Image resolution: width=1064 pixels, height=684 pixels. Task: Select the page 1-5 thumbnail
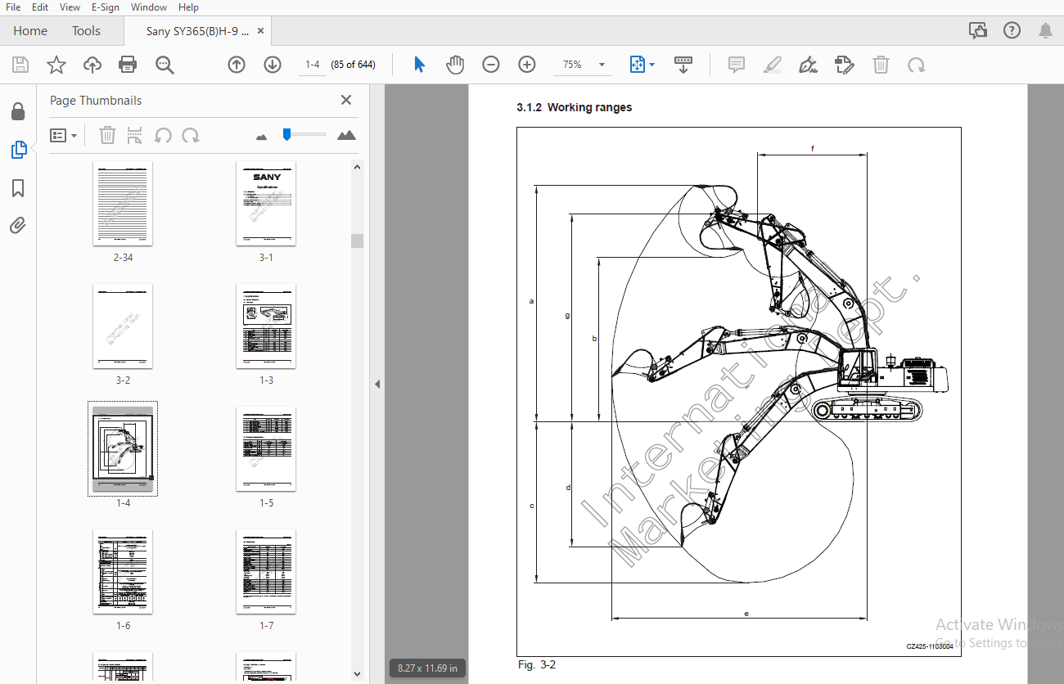[x=266, y=448]
